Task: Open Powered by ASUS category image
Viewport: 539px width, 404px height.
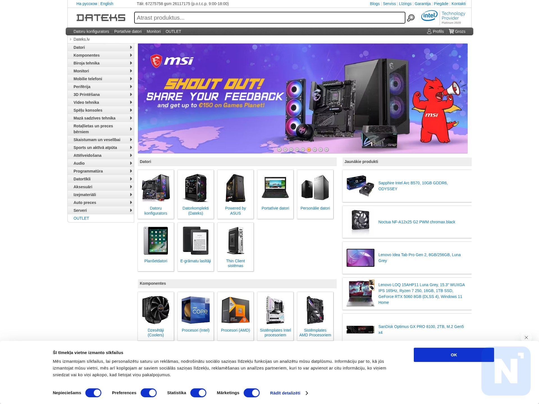Action: (236, 188)
